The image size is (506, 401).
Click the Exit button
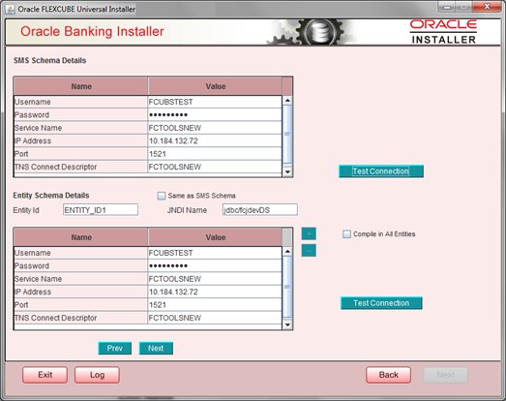click(45, 375)
